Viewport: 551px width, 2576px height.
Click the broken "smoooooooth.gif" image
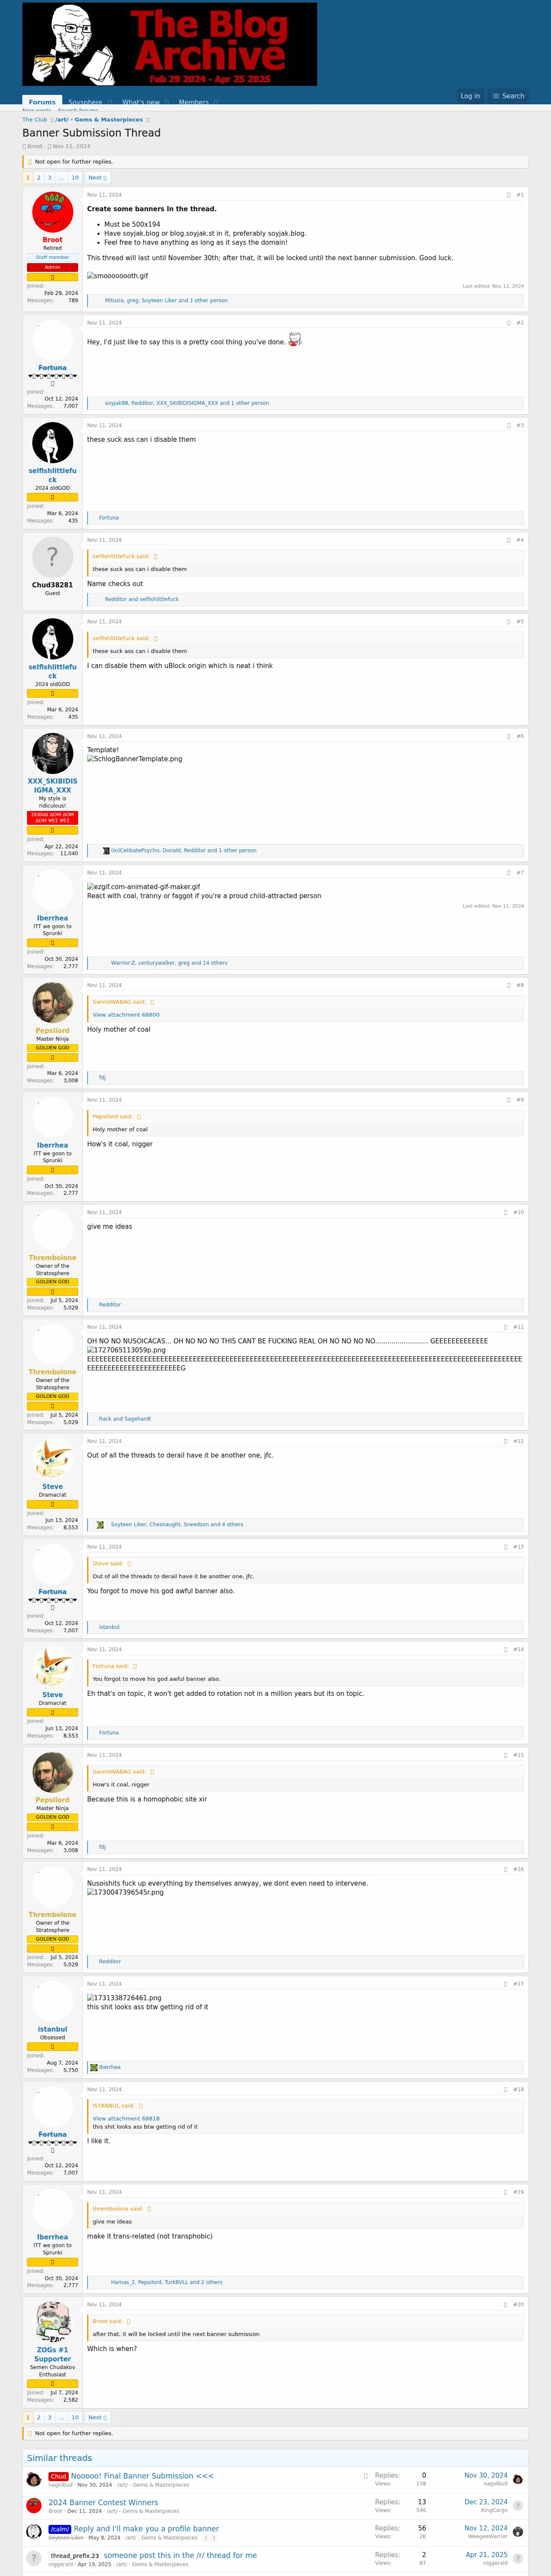(x=118, y=276)
